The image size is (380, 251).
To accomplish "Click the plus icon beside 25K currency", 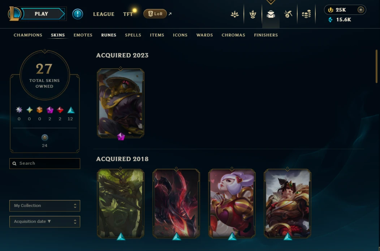I will (x=360, y=10).
